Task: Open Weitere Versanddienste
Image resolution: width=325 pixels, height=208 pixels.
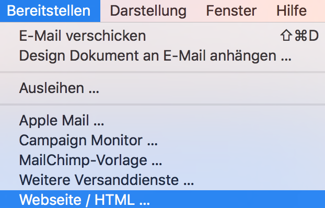Action: point(162,180)
